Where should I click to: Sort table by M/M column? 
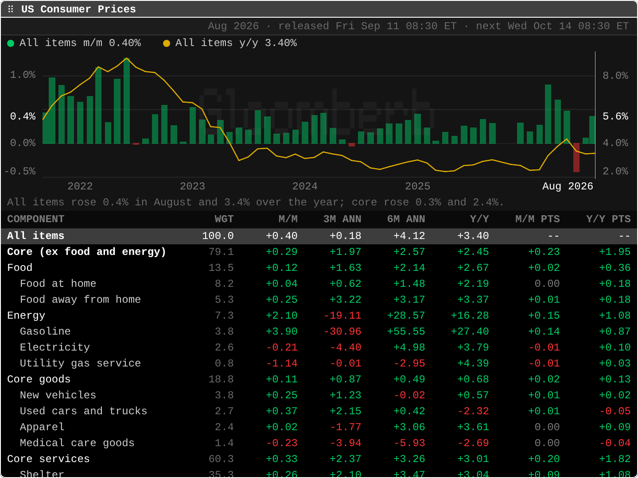(x=288, y=219)
